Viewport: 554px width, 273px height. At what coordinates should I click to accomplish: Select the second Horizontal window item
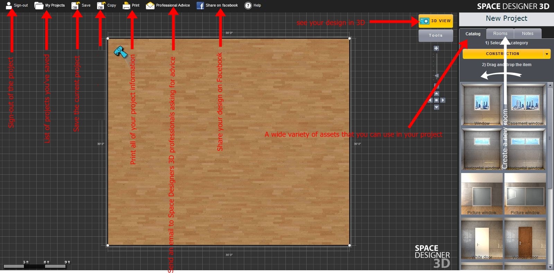525,149
